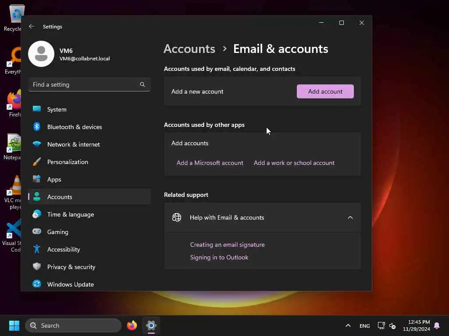Click the Network wifi icon in sidebar

(37, 143)
